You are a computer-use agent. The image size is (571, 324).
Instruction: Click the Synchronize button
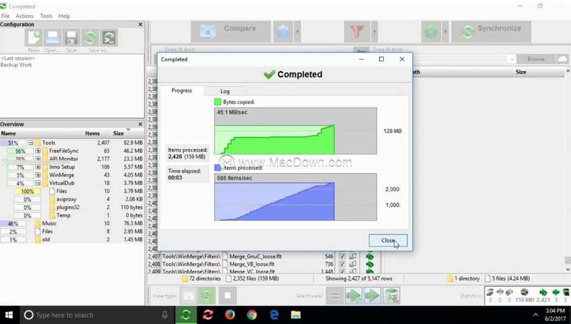pos(491,32)
